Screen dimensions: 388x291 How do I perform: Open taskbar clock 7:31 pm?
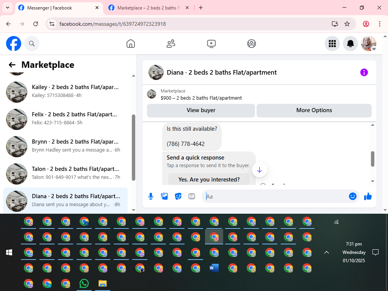tap(354, 252)
